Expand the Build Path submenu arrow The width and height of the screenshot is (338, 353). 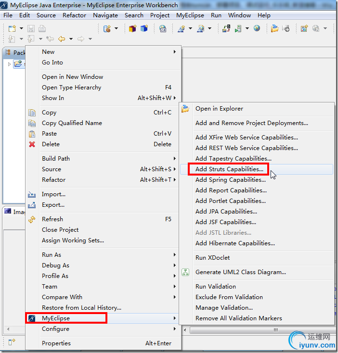[175, 159]
